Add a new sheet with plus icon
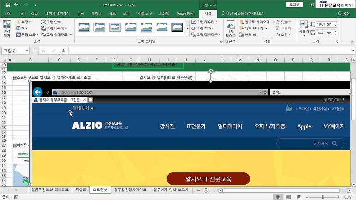Image resolution: width=356 pixels, height=200 pixels. coord(206,190)
